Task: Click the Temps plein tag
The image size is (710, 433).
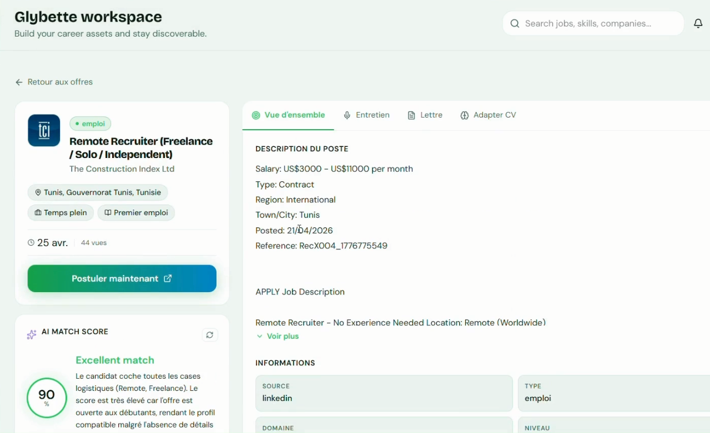Action: click(61, 213)
